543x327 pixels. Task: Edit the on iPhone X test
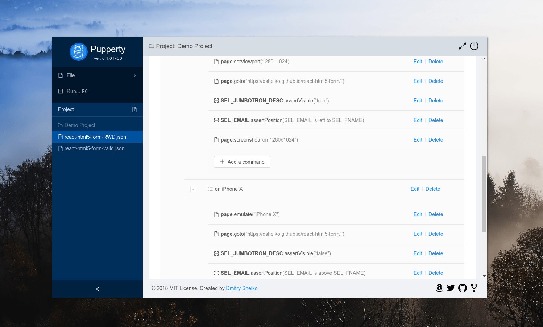[415, 189]
